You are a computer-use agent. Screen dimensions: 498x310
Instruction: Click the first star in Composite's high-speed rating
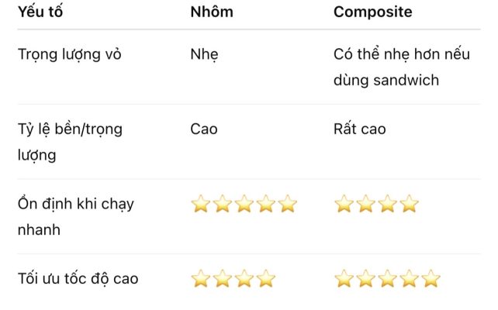point(344,279)
